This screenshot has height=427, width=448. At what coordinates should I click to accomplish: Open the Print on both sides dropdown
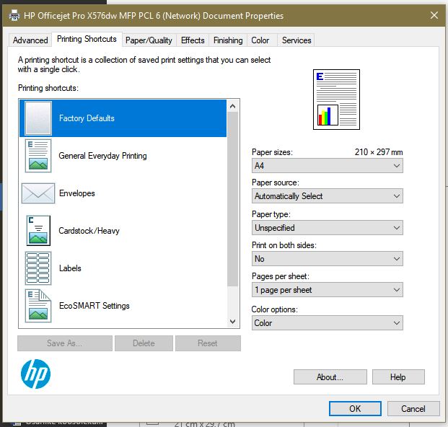click(327, 259)
